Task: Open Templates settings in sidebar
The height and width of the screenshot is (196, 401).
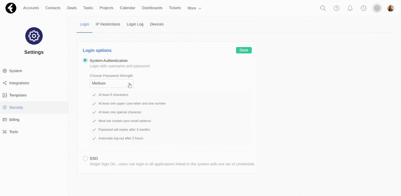Action: pos(34,95)
